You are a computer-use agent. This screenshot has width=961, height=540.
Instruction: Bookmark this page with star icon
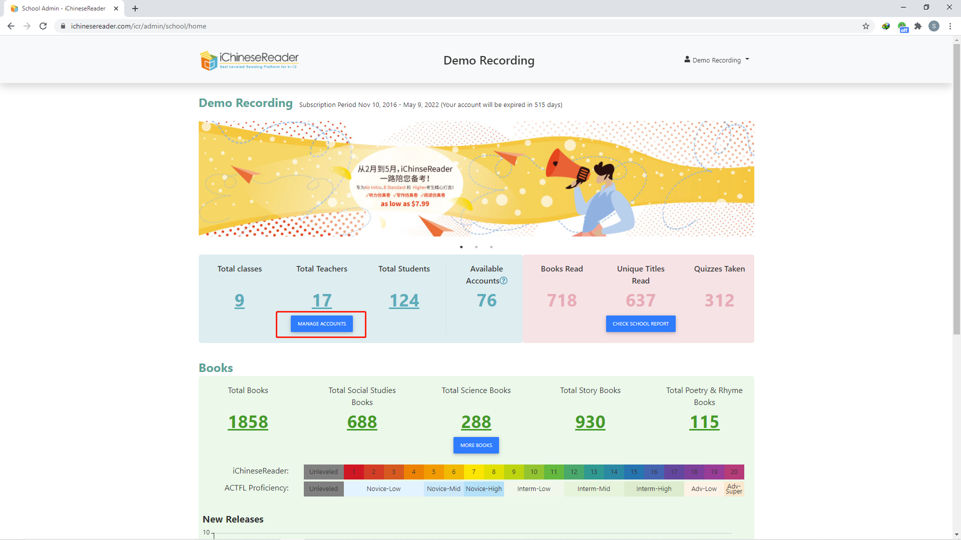click(x=866, y=26)
